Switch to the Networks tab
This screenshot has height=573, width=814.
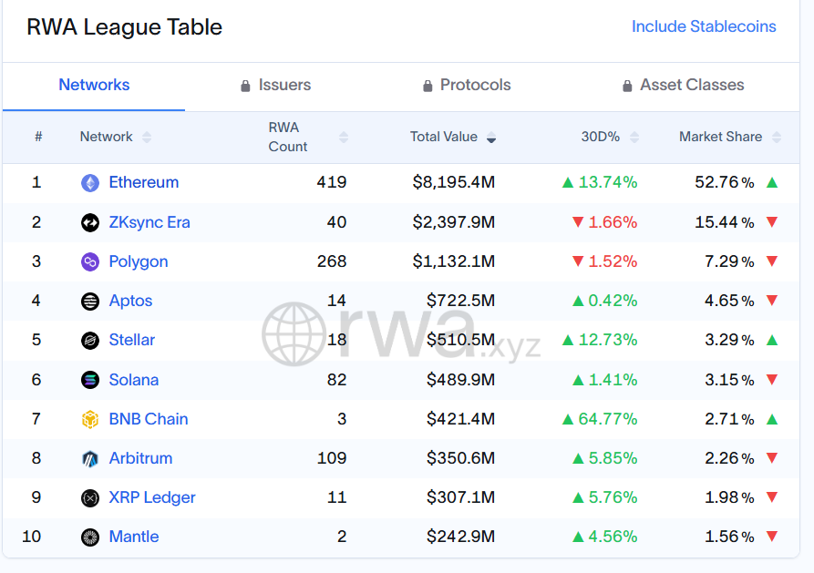[x=94, y=85]
